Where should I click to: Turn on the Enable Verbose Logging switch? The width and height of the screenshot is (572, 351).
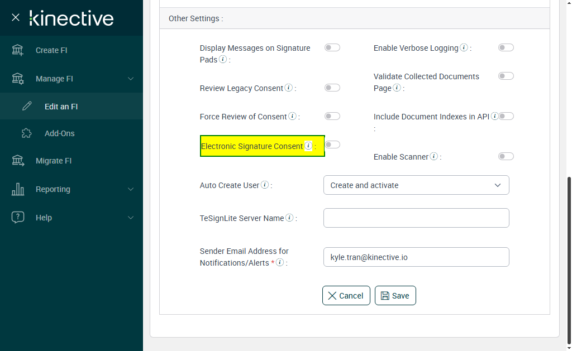tap(506, 48)
